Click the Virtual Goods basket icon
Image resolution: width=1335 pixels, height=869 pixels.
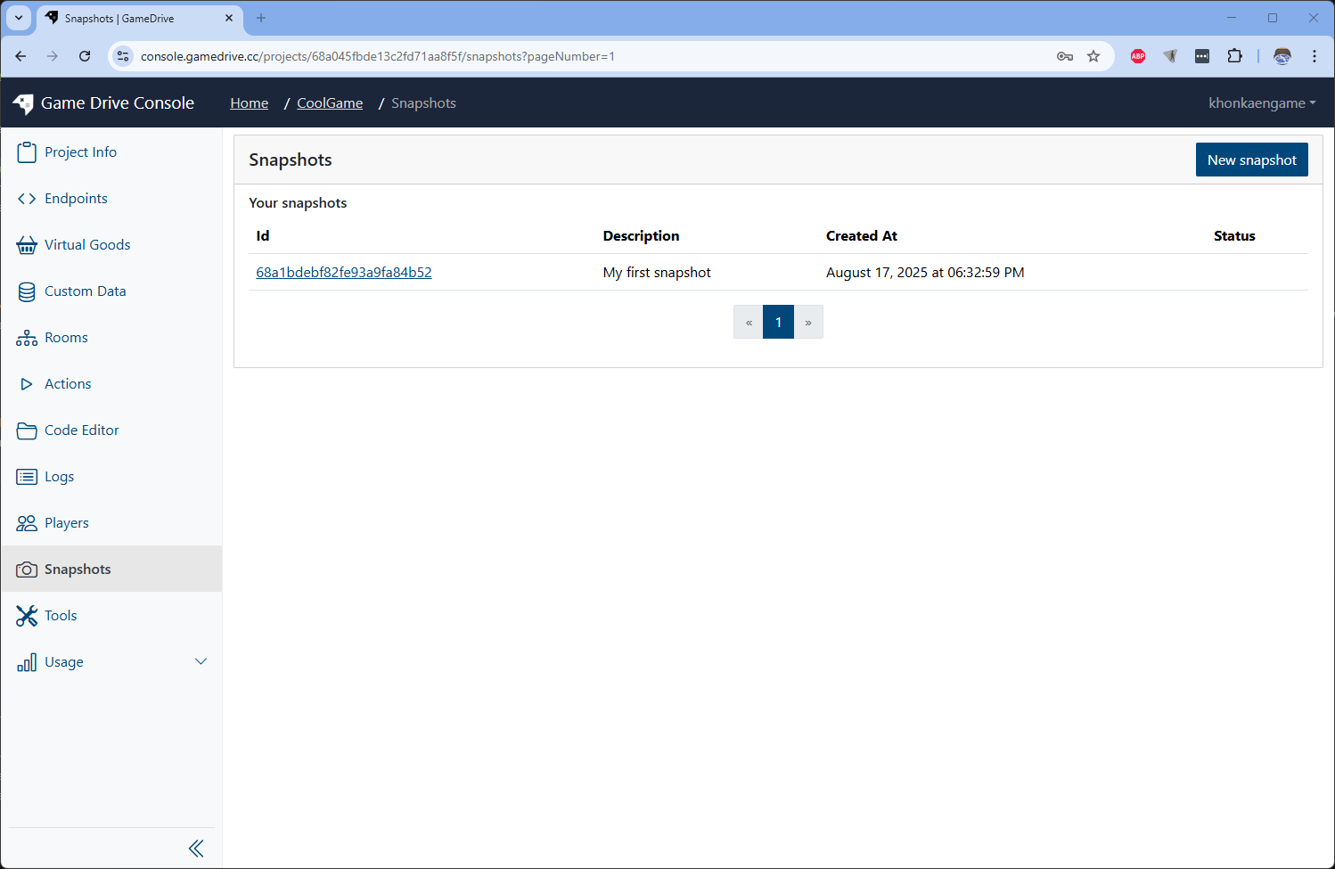coord(27,245)
